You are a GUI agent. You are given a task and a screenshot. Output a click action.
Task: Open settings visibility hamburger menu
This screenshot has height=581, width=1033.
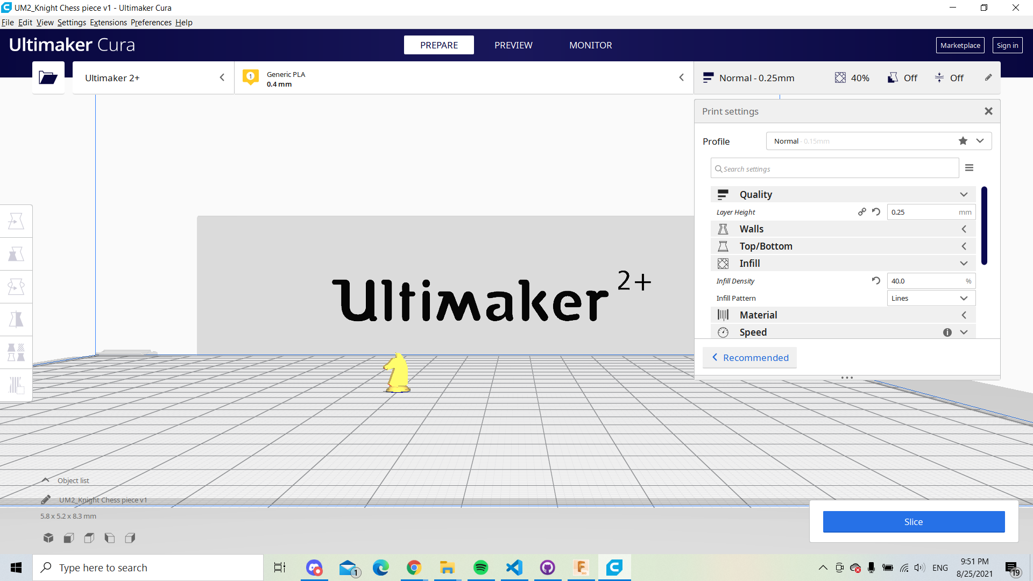pos(970,168)
